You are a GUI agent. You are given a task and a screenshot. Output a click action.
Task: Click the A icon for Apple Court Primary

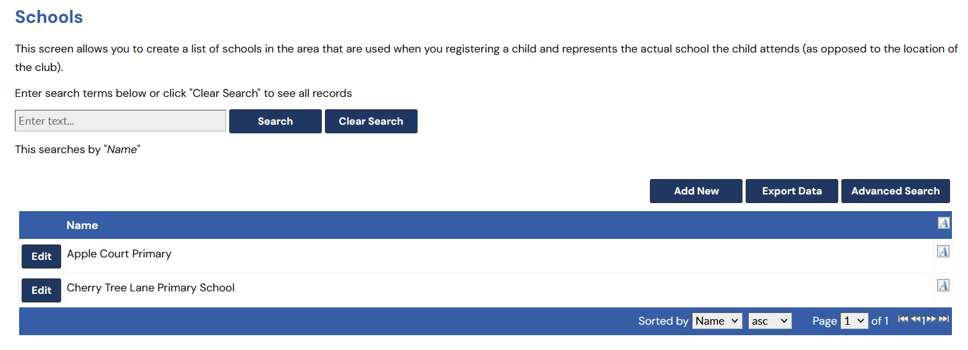[x=943, y=251]
